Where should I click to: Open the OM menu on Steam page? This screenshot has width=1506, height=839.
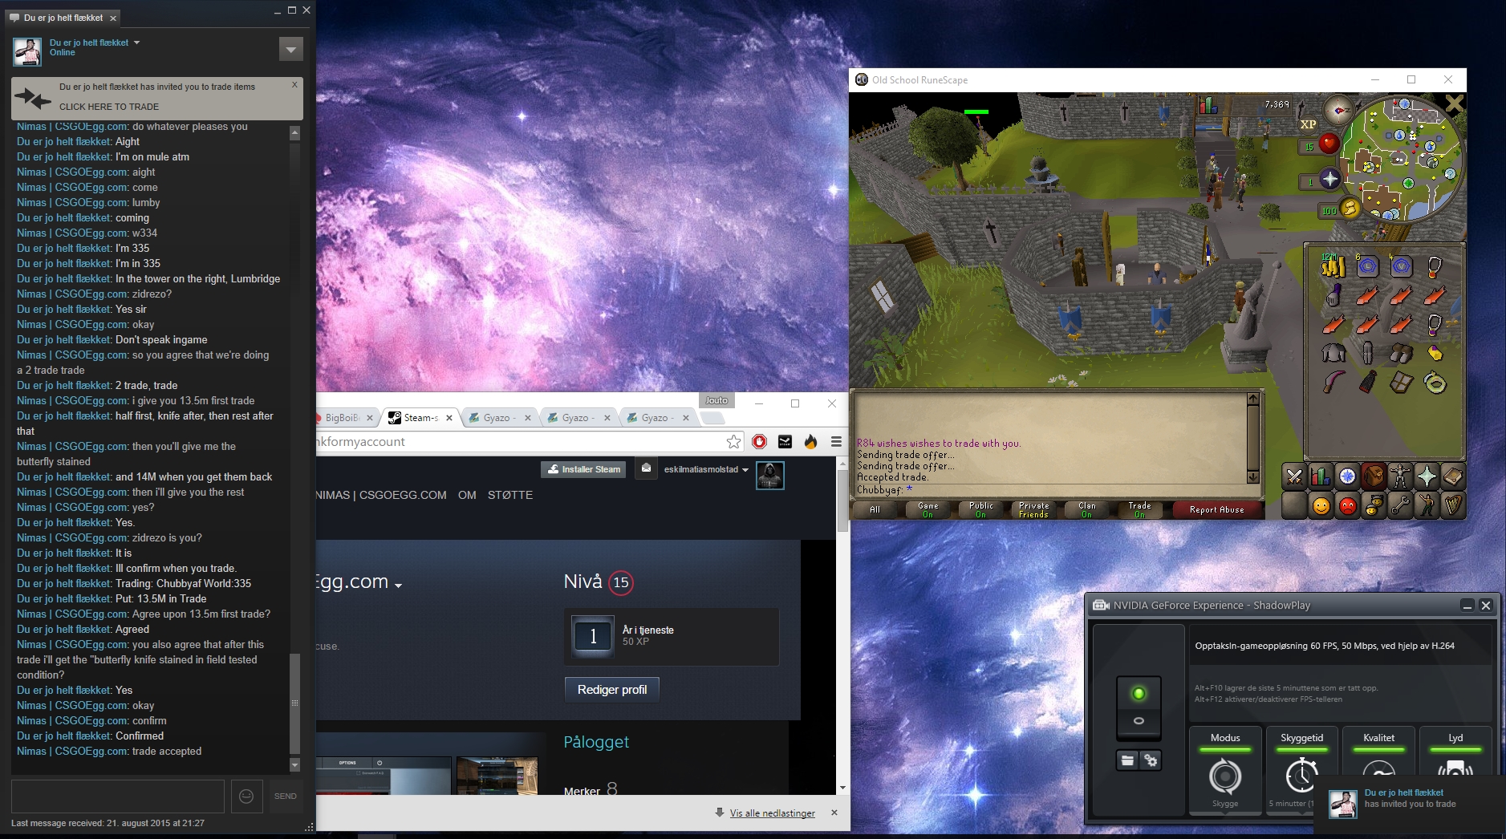coord(467,495)
